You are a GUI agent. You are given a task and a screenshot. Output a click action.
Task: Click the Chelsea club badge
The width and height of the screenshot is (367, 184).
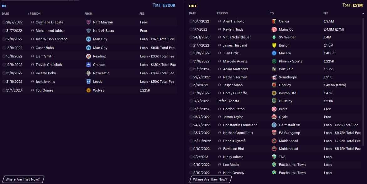click(x=88, y=65)
